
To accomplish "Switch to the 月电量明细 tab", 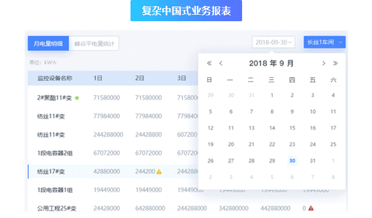I will click(48, 44).
